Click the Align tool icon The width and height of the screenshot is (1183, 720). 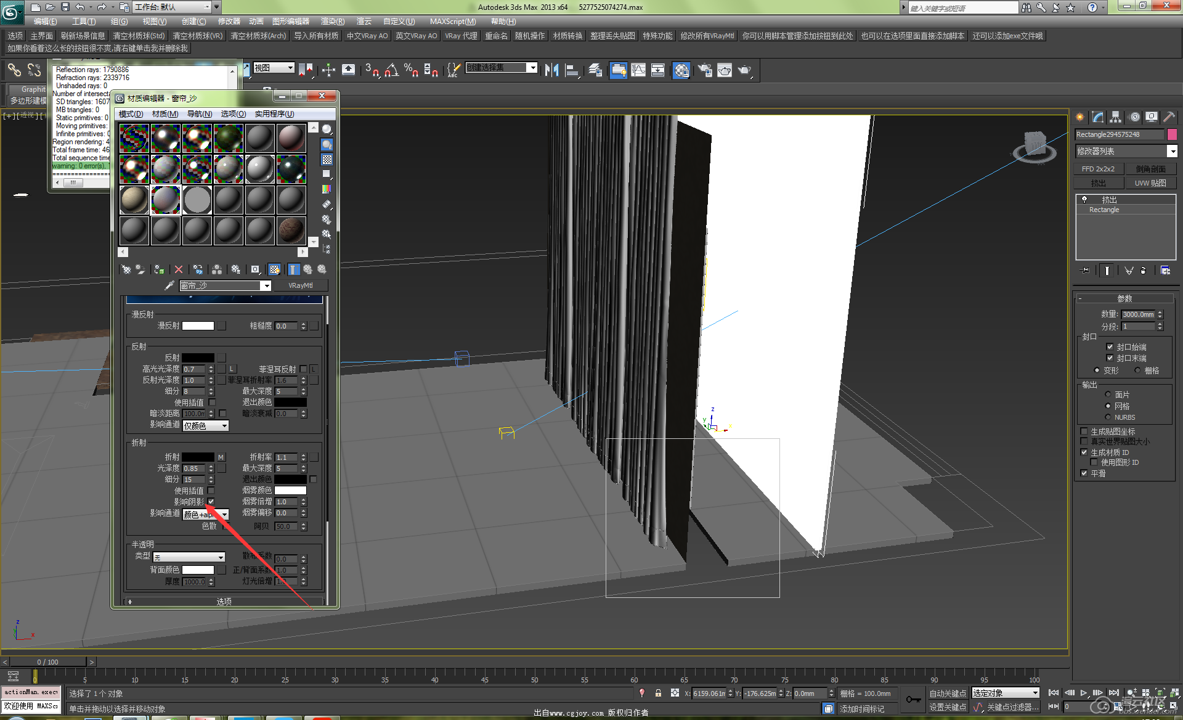572,70
